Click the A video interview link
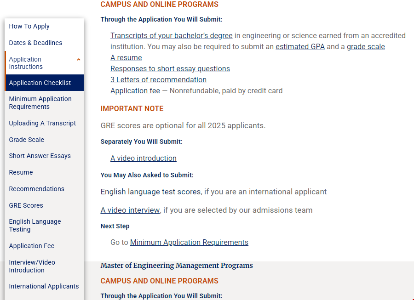This screenshot has height=300, width=414. (x=130, y=210)
